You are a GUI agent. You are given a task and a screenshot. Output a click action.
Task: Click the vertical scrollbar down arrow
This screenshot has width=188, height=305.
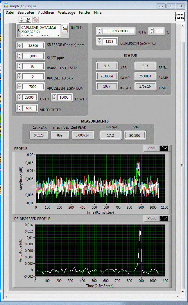click(x=182, y=292)
